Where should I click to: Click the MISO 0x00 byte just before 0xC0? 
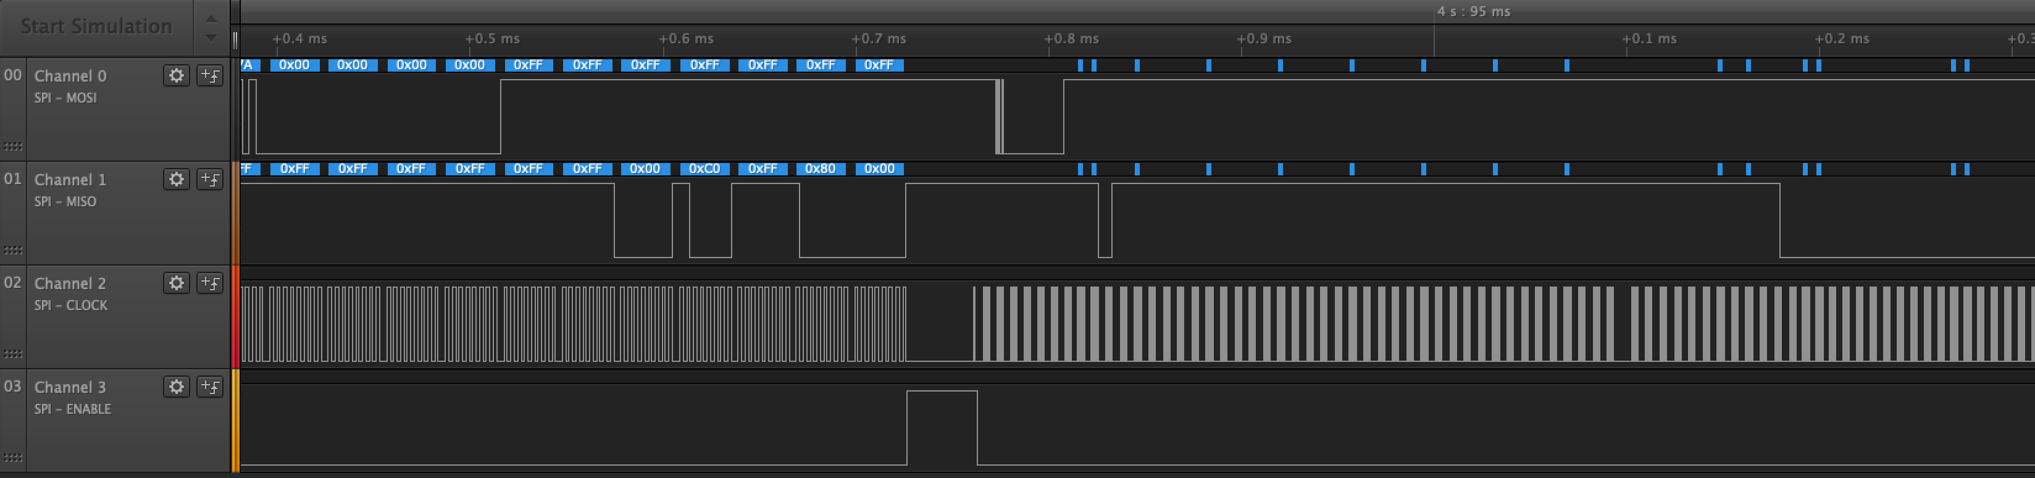click(645, 168)
